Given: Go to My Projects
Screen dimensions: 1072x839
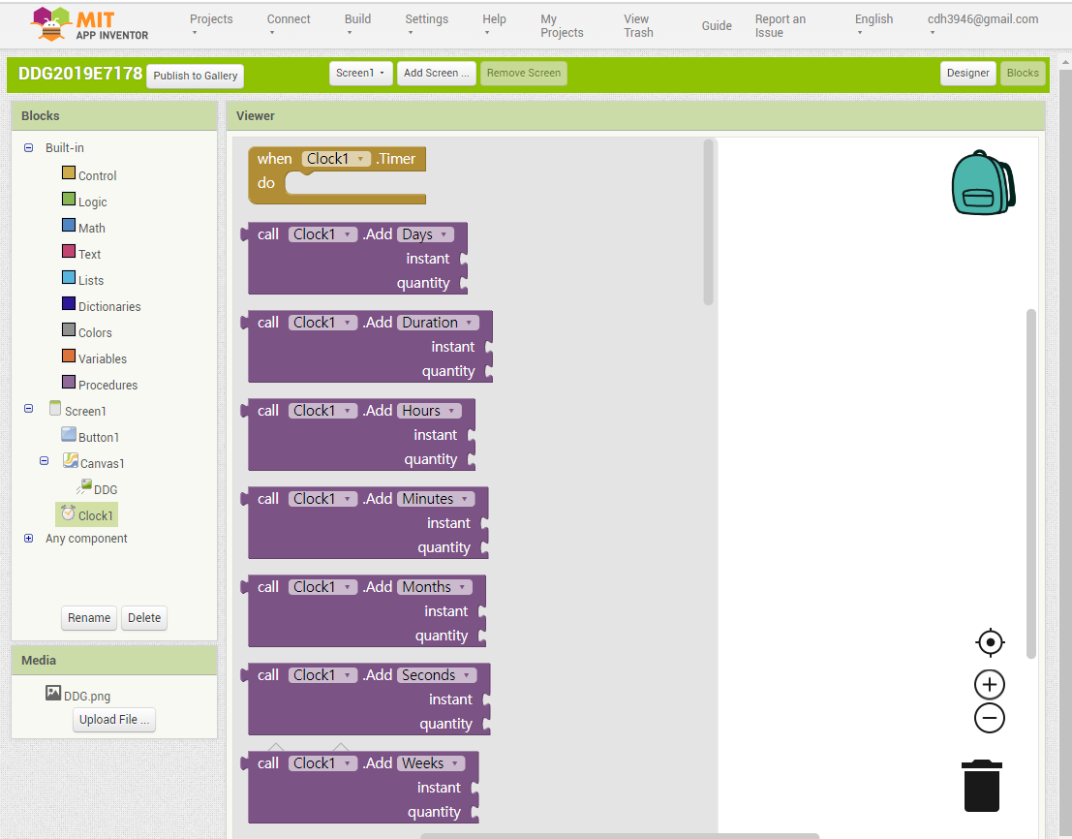Looking at the screenshot, I should click(562, 26).
